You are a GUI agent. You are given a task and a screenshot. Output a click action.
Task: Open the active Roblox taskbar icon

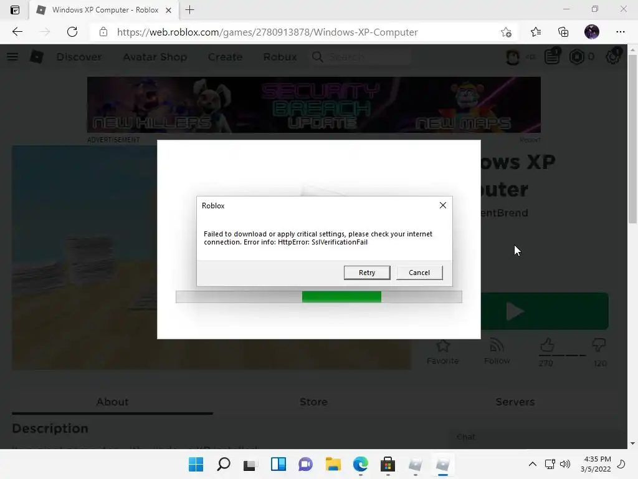point(443,464)
